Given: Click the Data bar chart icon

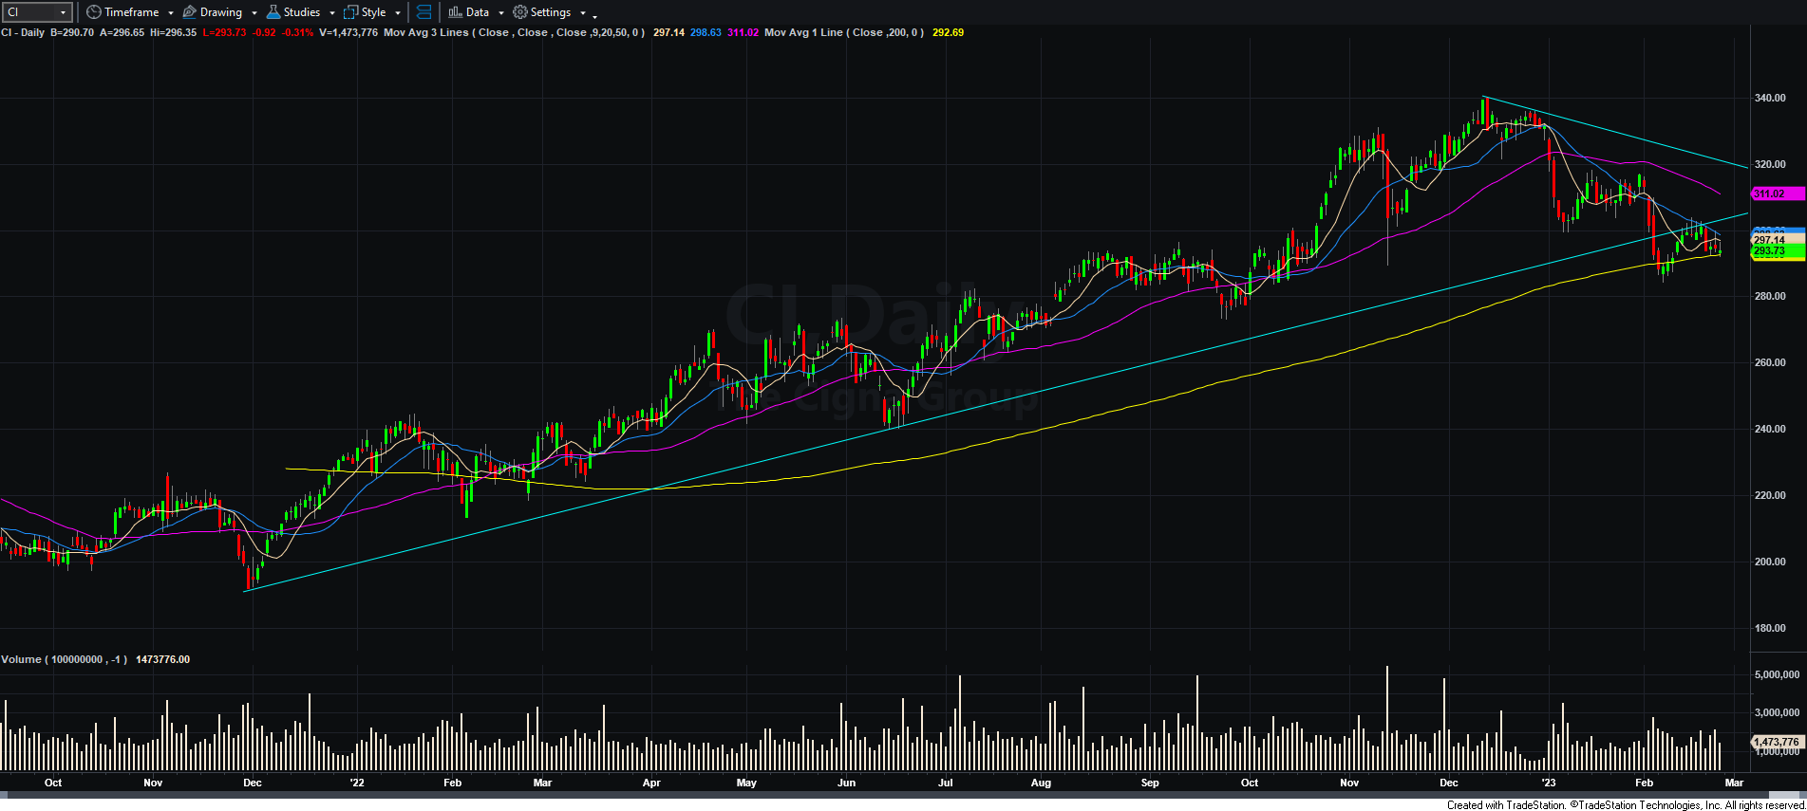Looking at the screenshot, I should [455, 12].
